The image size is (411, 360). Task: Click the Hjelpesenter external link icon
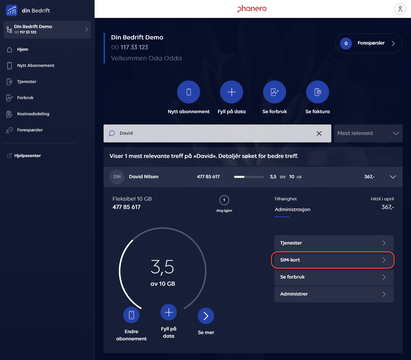(x=9, y=156)
